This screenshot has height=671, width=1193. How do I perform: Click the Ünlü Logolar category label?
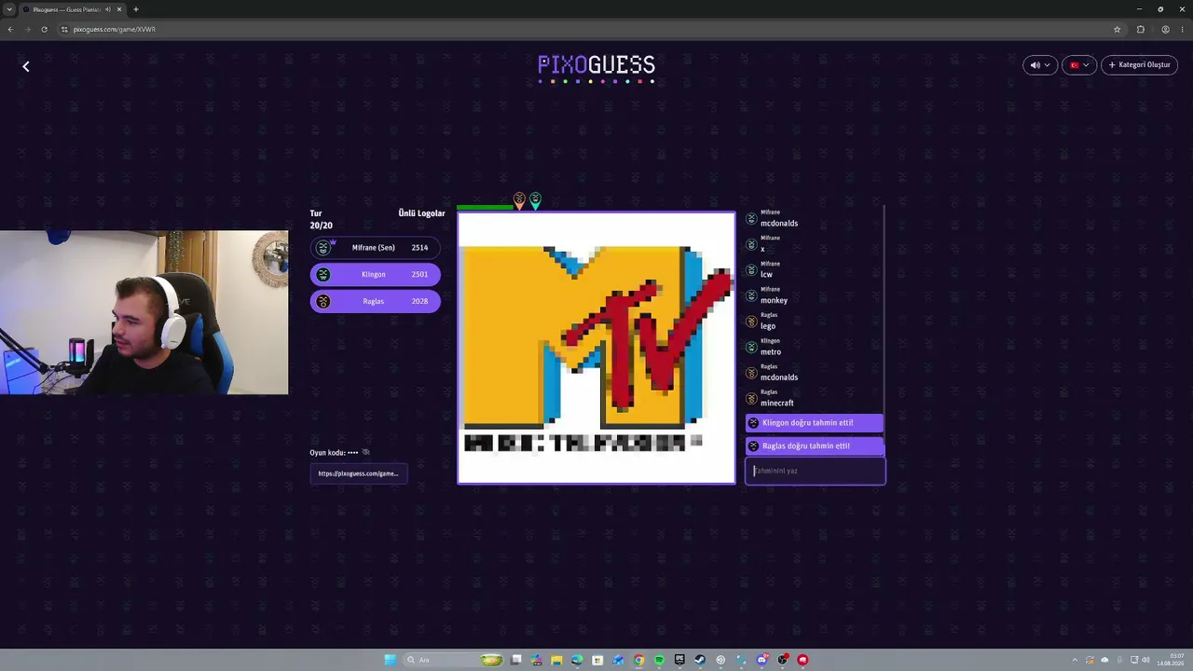click(x=421, y=213)
